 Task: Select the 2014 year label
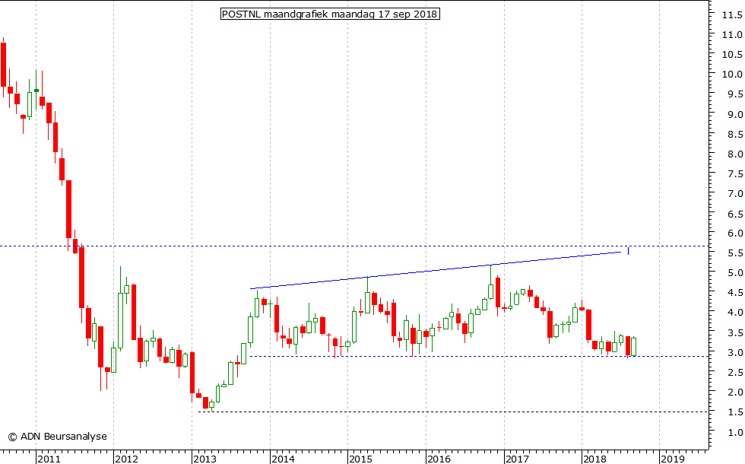tap(283, 459)
